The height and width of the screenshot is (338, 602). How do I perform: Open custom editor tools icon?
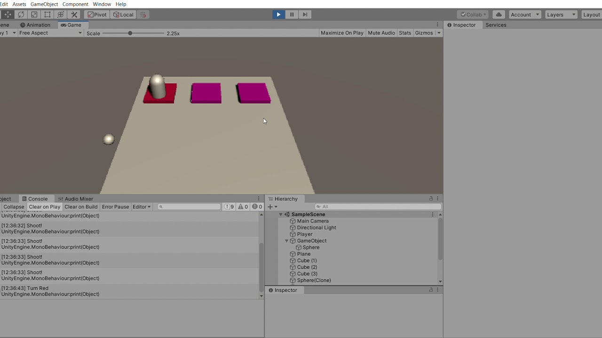click(74, 15)
